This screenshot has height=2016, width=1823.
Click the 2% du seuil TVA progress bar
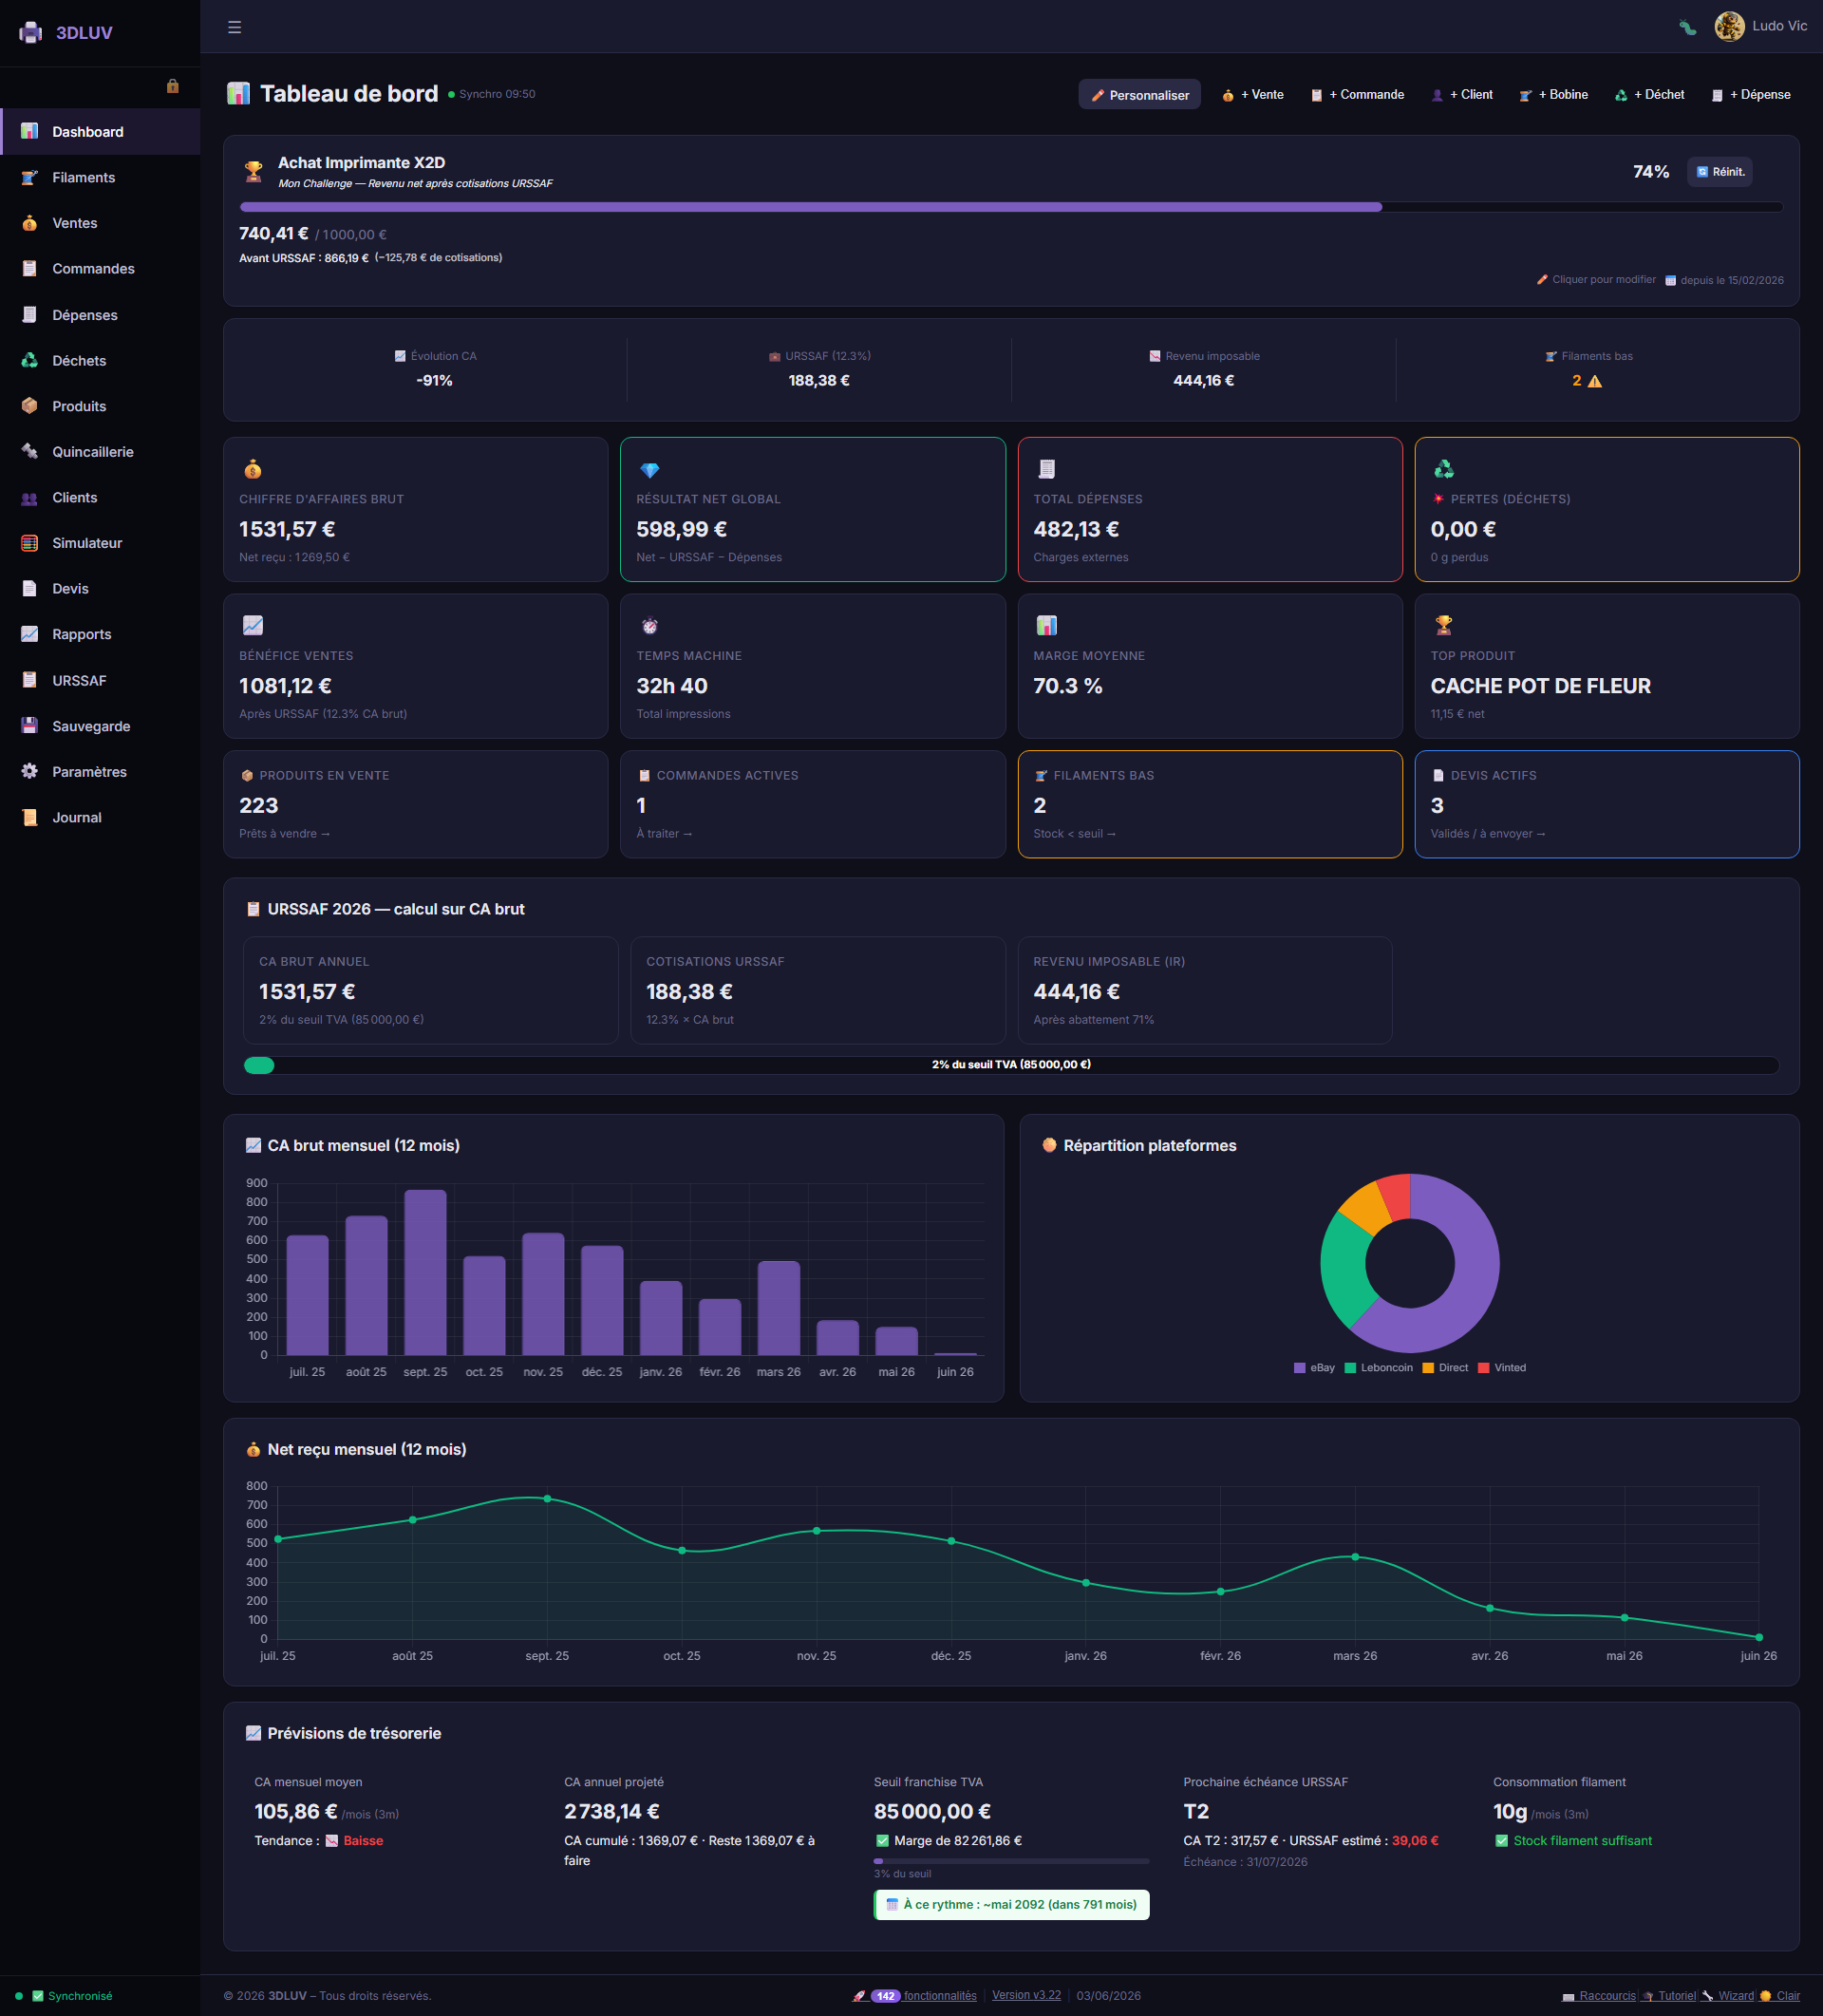coord(1011,1065)
